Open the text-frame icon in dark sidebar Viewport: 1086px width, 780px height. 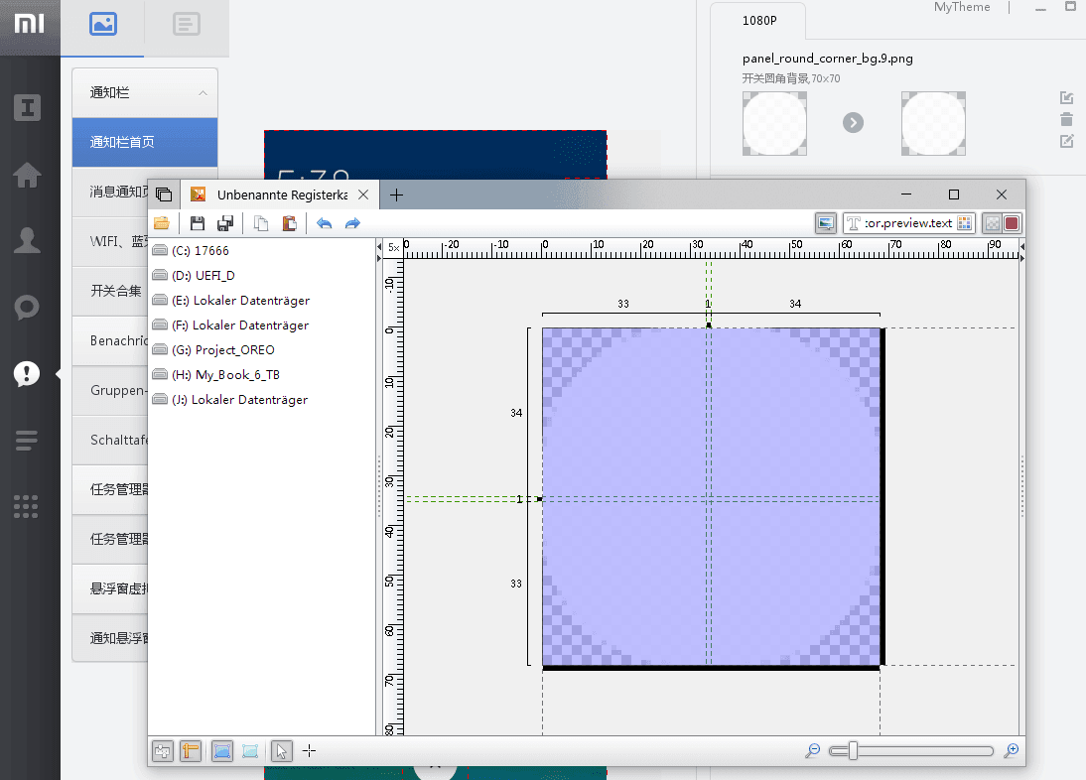pyautogui.click(x=27, y=108)
